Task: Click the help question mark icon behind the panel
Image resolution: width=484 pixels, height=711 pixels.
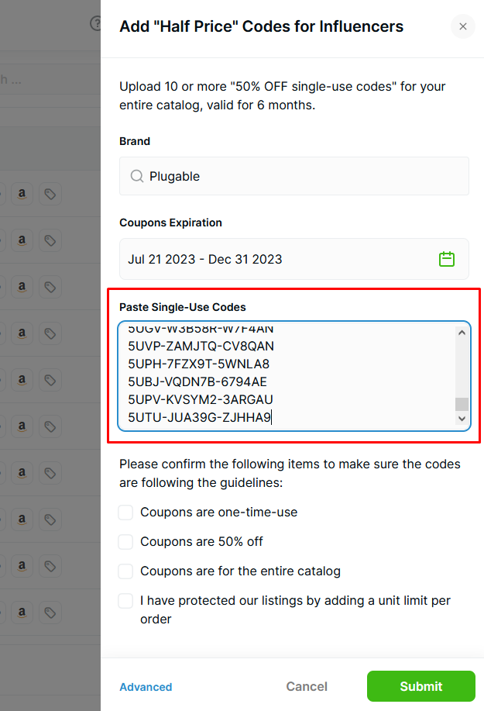Action: (95, 22)
